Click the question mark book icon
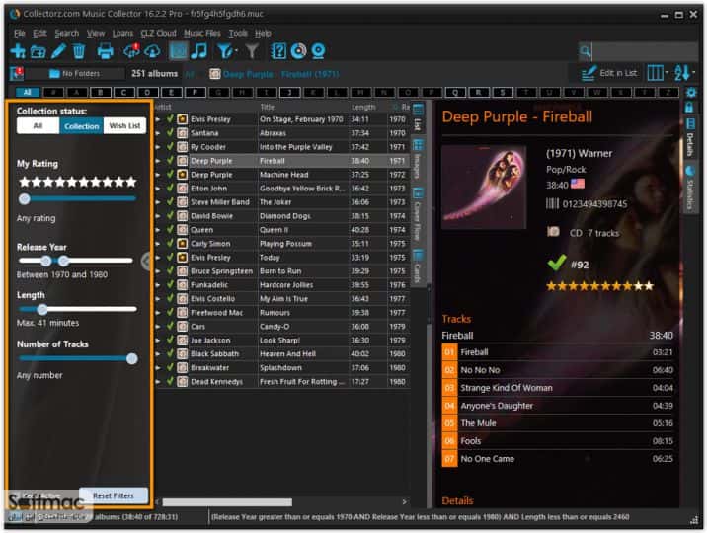707x533 pixels. pyautogui.click(x=278, y=51)
